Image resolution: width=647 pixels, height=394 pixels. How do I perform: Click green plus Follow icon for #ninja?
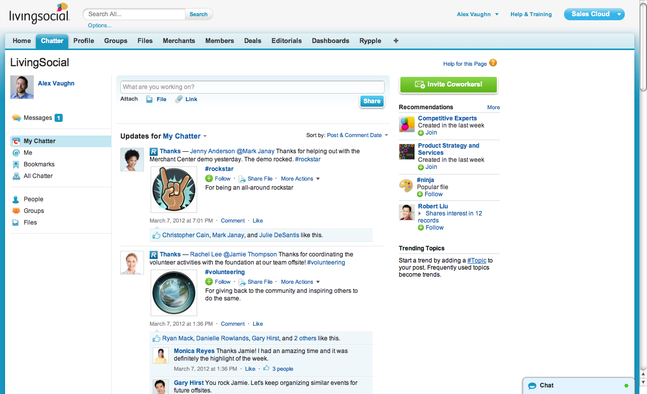point(420,194)
